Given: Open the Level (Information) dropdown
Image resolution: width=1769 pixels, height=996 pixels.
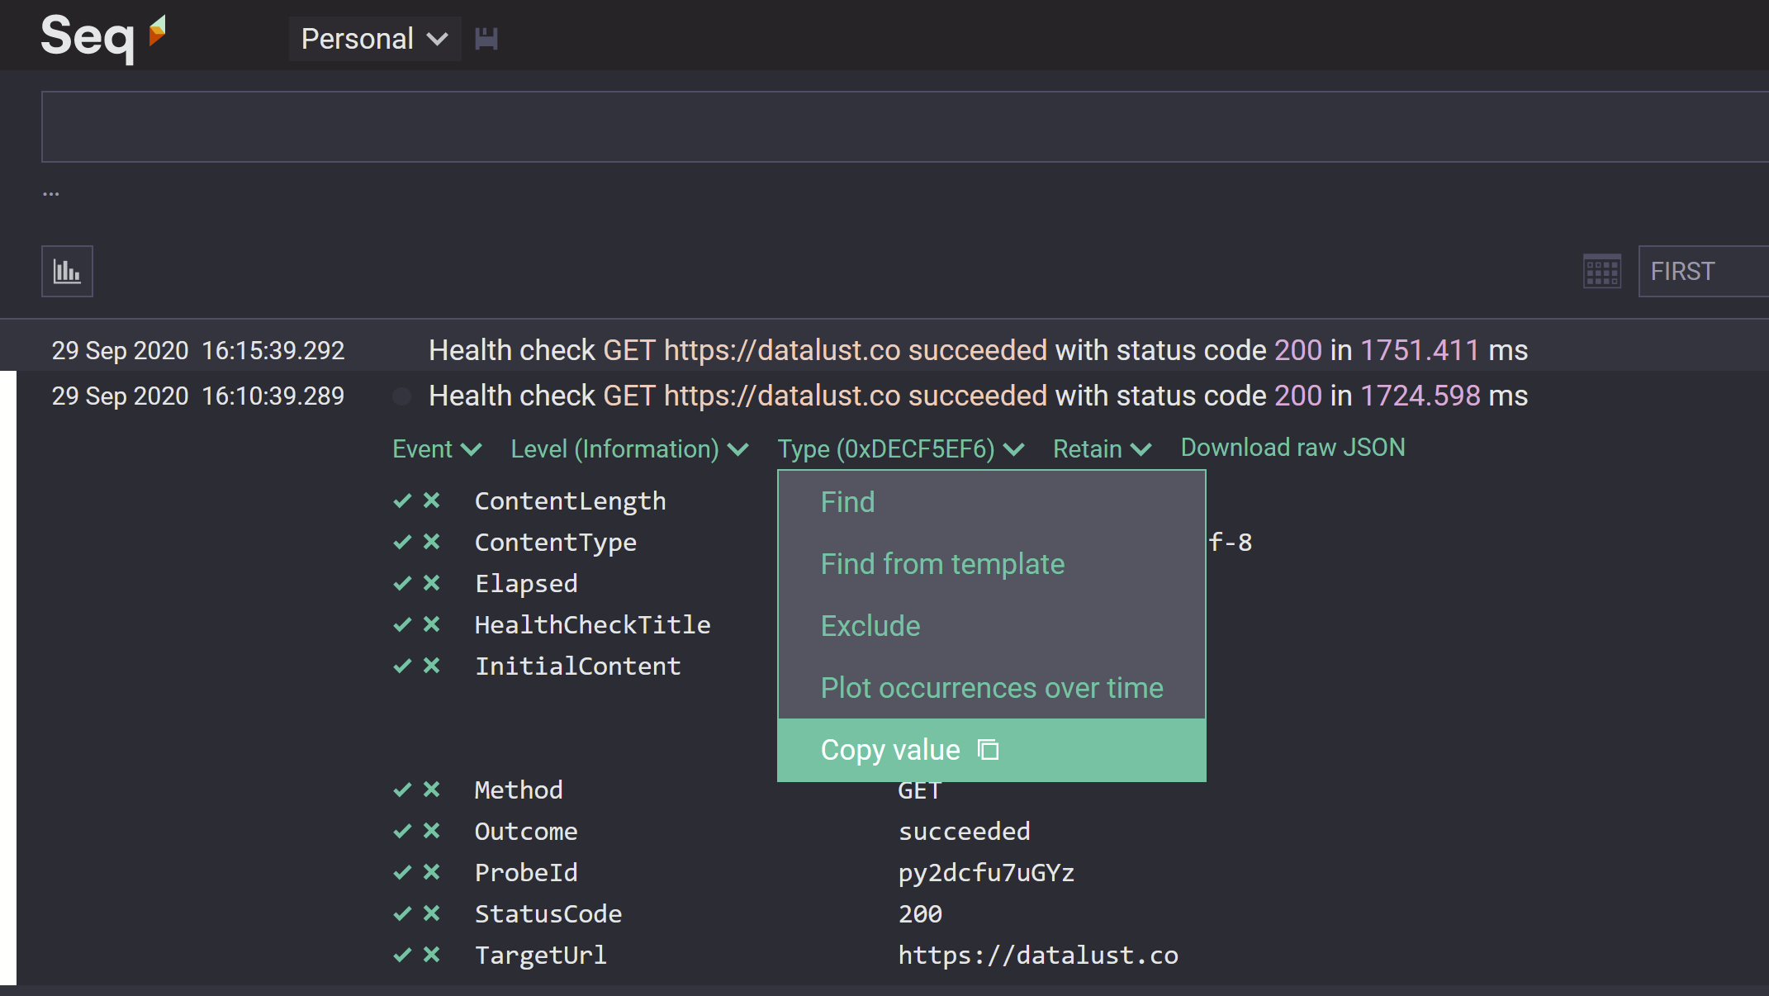Looking at the screenshot, I should [629, 448].
